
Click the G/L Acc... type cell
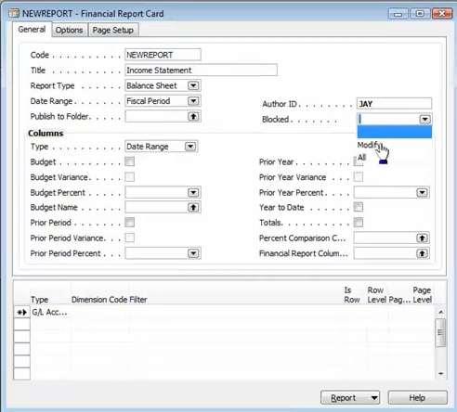point(50,312)
